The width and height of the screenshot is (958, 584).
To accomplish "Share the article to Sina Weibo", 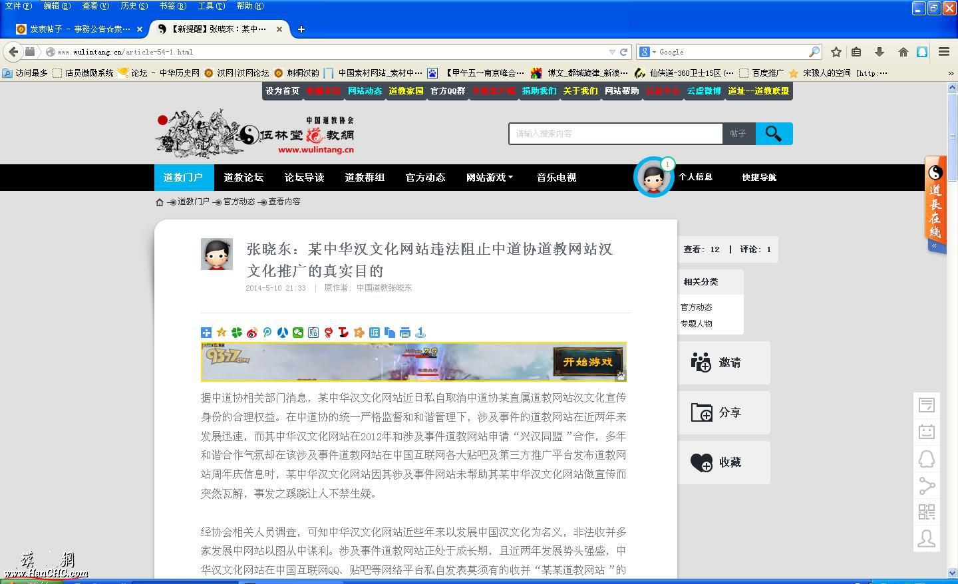I will point(253,333).
